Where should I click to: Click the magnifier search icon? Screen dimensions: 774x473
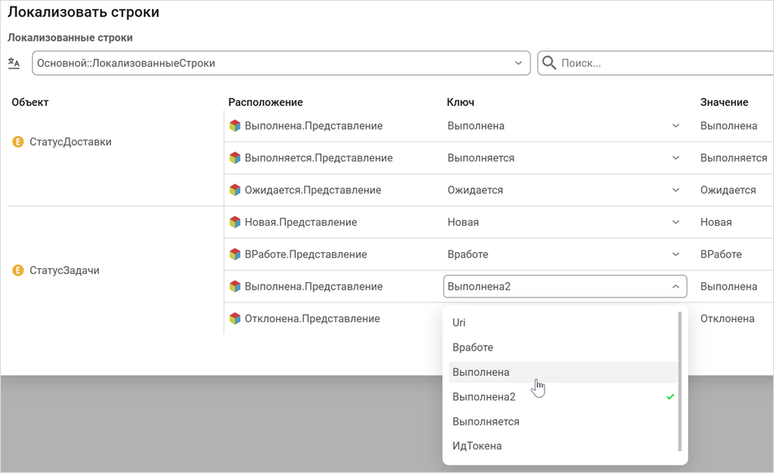[549, 63]
